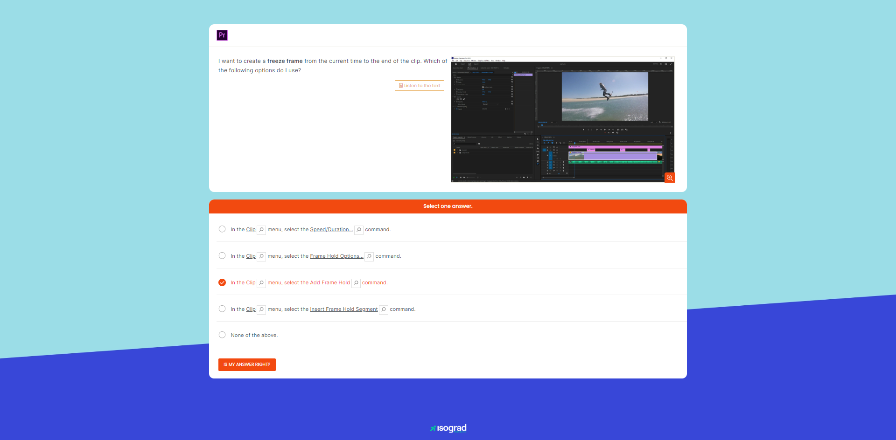The image size is (896, 440).
Task: Select the Insert Frame Hold Segment answer option
Action: (222, 309)
